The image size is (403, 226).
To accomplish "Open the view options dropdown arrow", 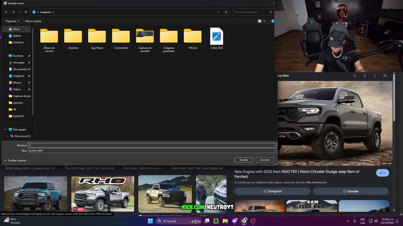I will [264, 21].
